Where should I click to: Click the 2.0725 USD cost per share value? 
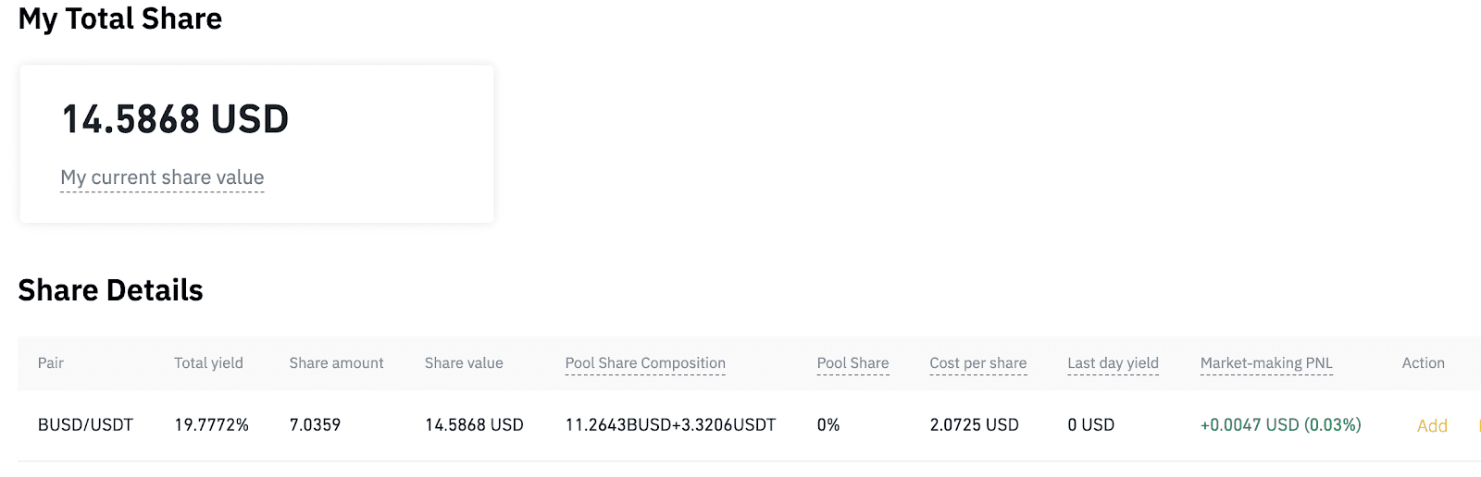tap(974, 425)
